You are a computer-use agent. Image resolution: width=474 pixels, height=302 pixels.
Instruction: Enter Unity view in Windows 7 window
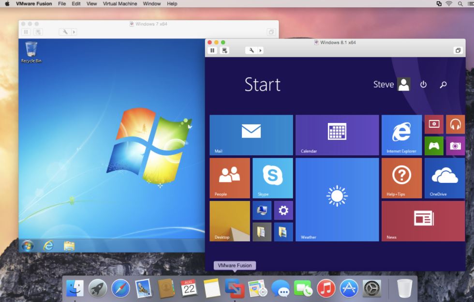point(271,32)
